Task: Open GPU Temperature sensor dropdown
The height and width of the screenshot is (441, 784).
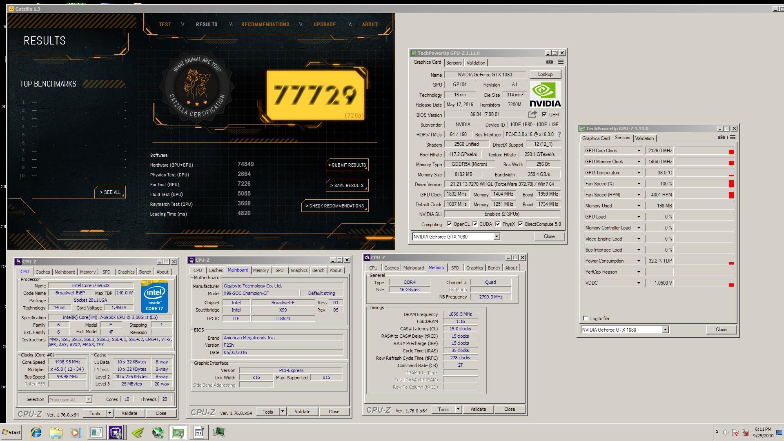Action: [639, 173]
